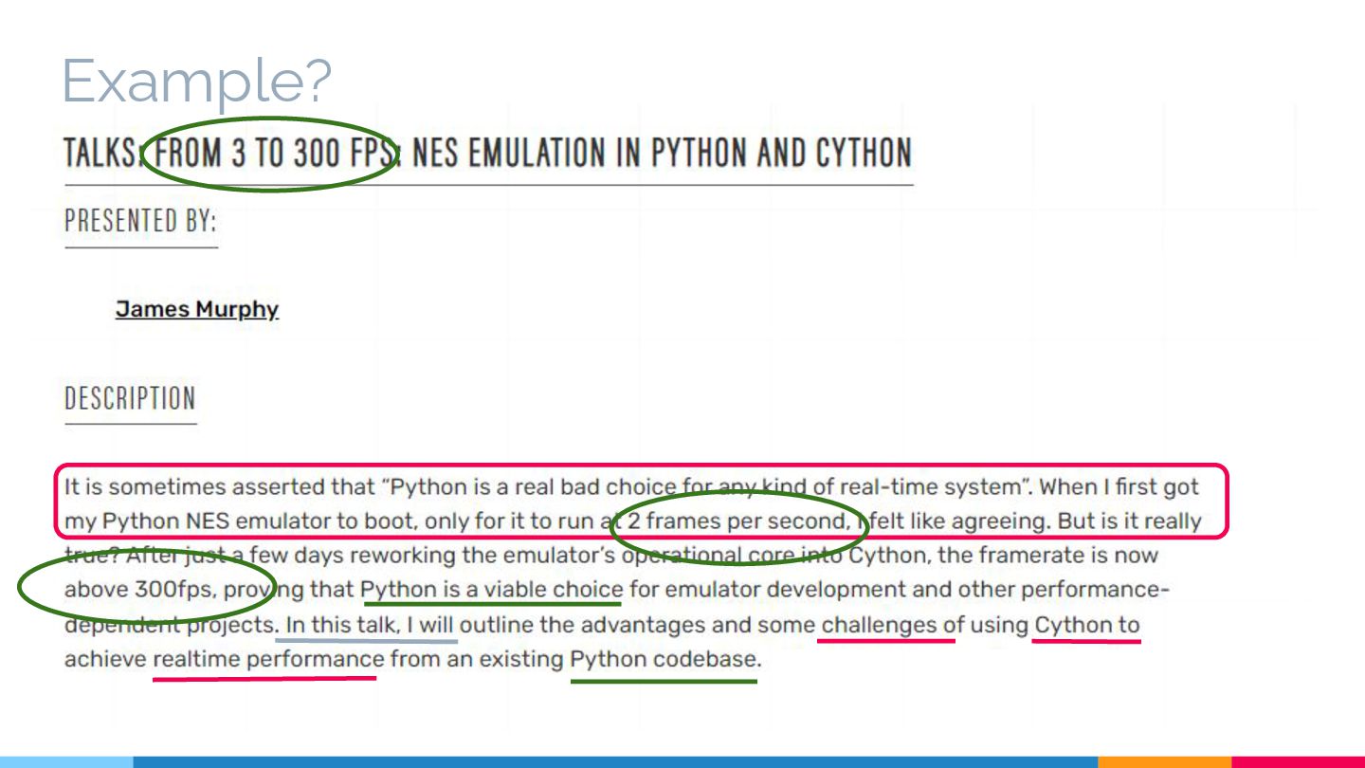Open the James Murphy presenter link
1365x768 pixels.
tap(197, 309)
